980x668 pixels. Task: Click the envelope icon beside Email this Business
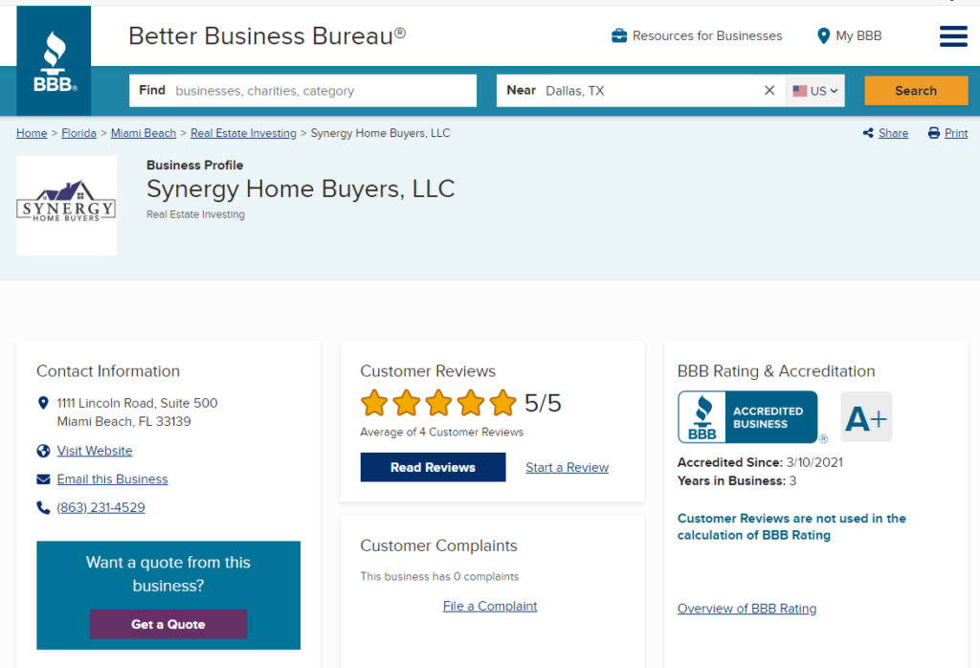(x=43, y=479)
